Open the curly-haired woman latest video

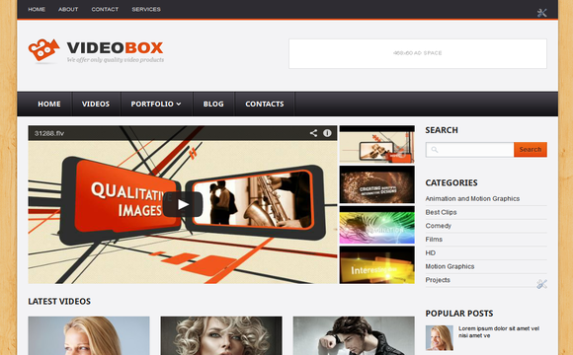tap(221, 335)
